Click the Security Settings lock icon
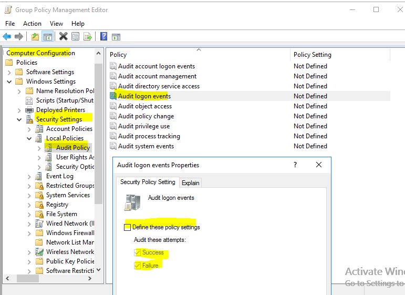 pyautogui.click(x=29, y=119)
